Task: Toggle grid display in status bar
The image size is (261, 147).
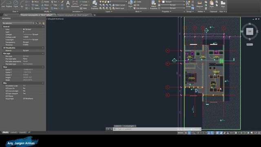Action: (x=186, y=133)
